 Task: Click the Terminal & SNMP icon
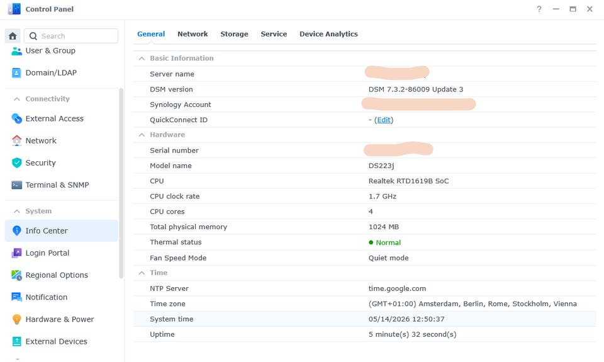pyautogui.click(x=16, y=185)
